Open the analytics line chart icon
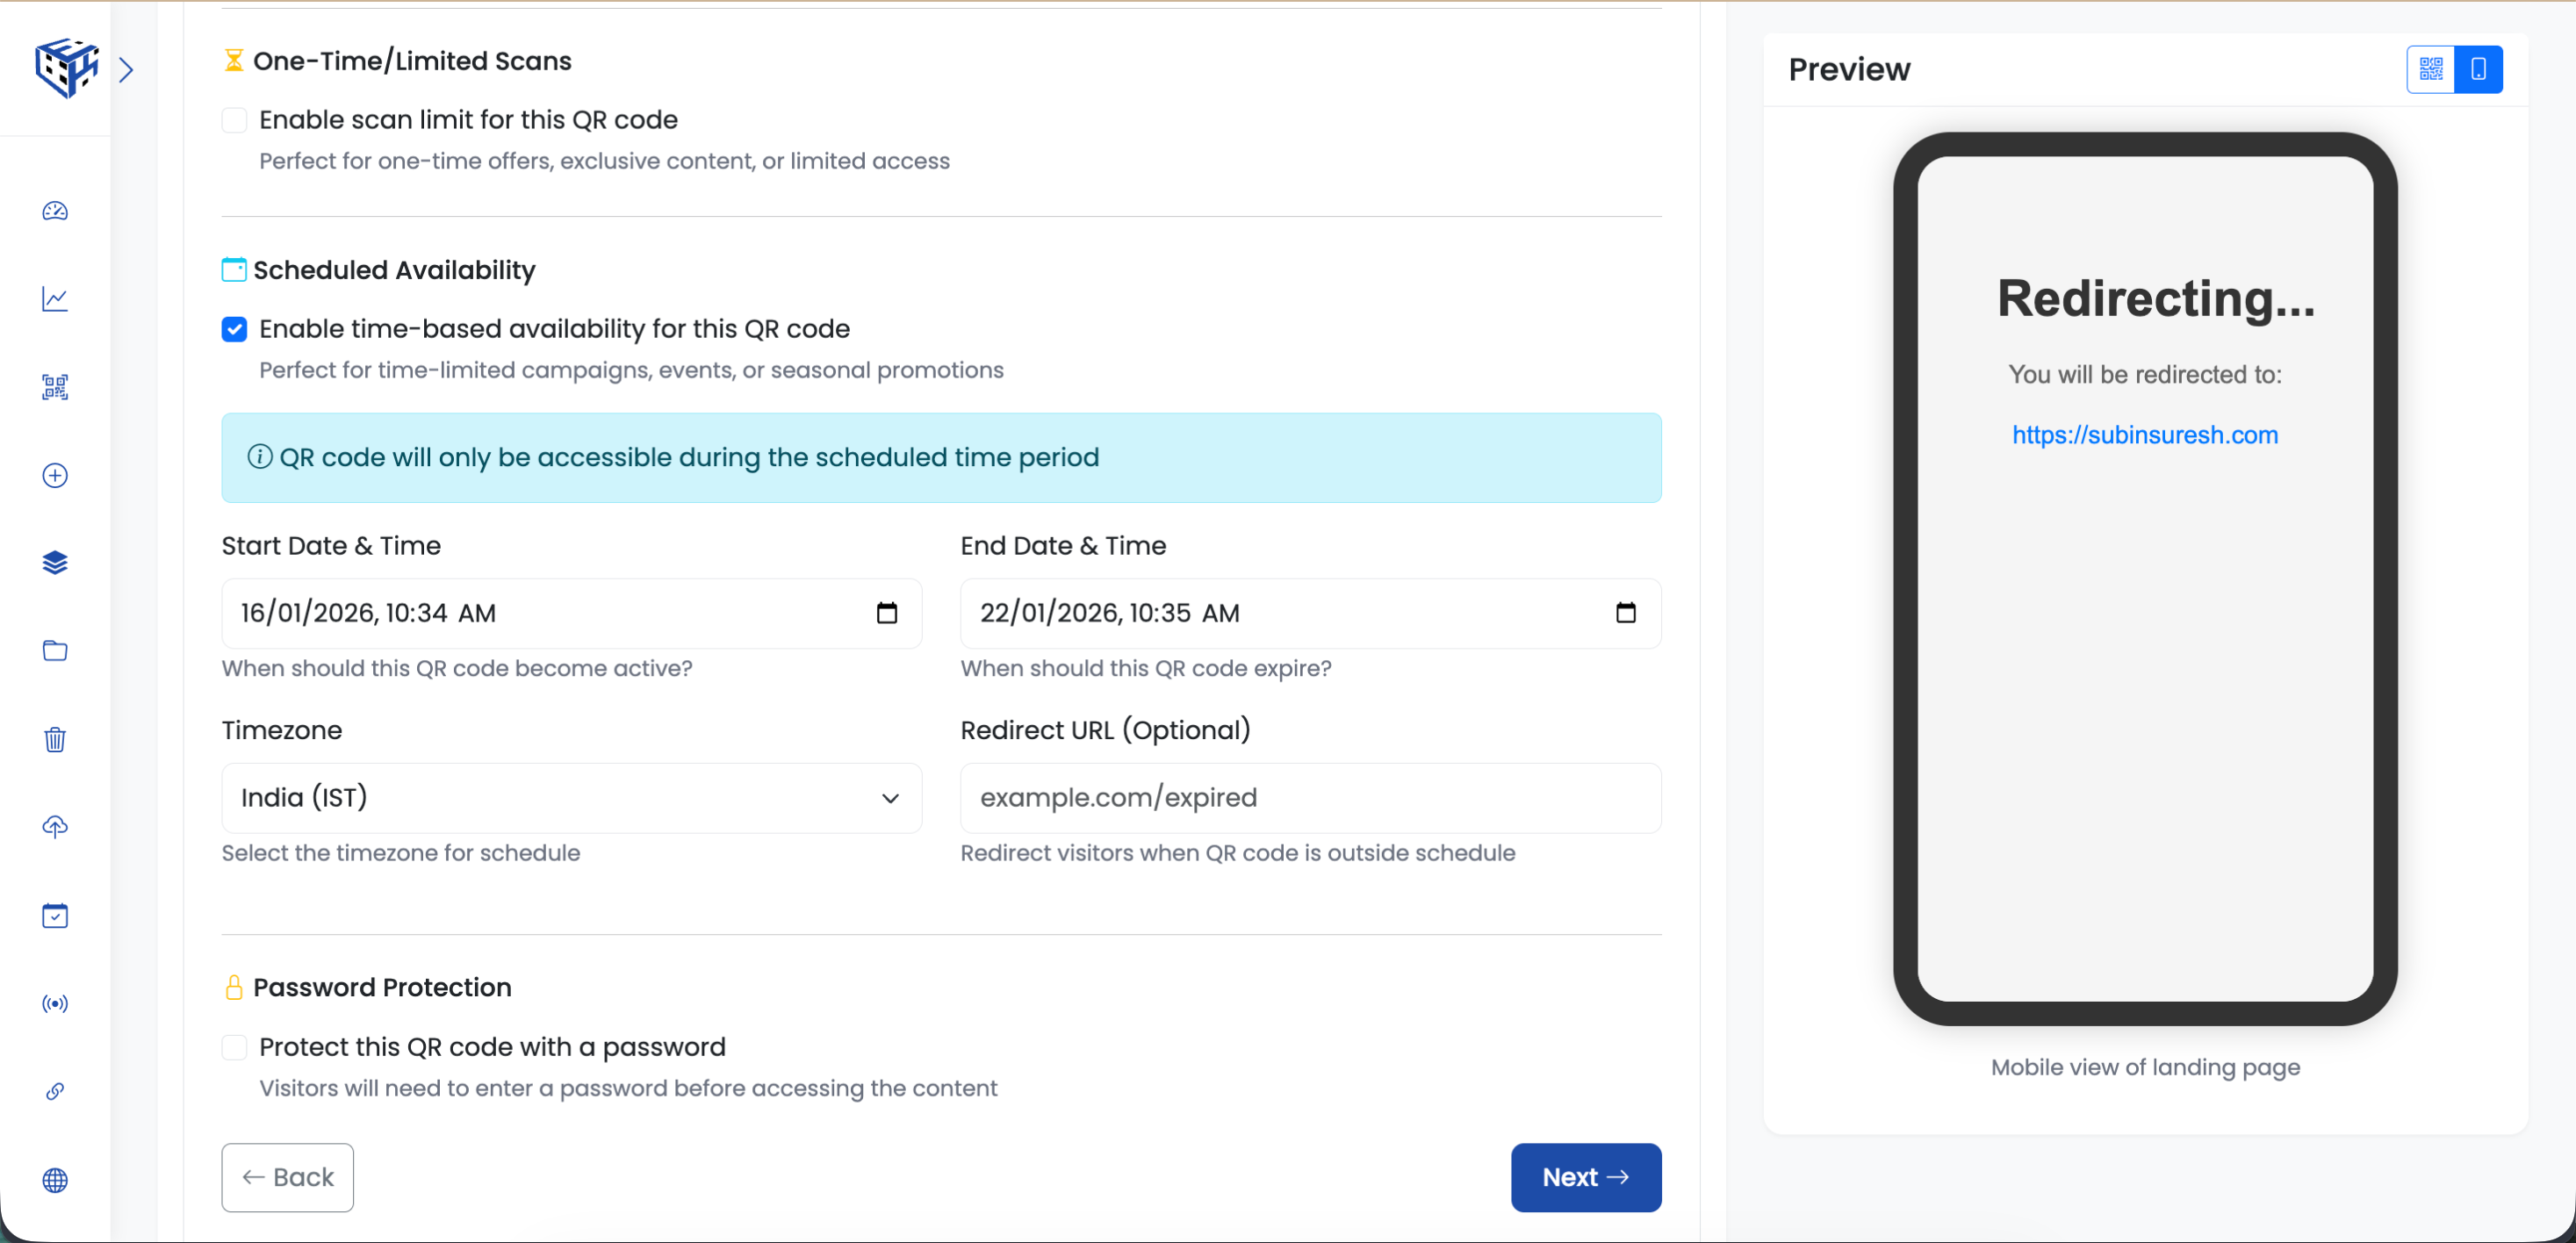This screenshot has width=2576, height=1243. pos(55,299)
